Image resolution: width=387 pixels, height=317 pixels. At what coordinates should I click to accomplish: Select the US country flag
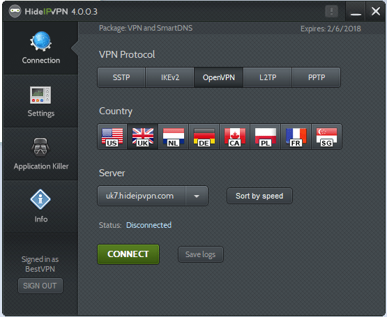pyautogui.click(x=112, y=137)
